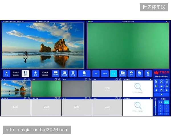The width and height of the screenshot is (171, 137).
Task: Open the 虚拟抠像 virtual keying tool
Action: click(123, 74)
